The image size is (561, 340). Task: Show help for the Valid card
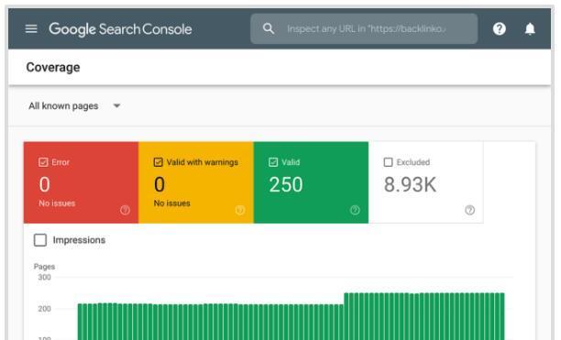tap(355, 210)
